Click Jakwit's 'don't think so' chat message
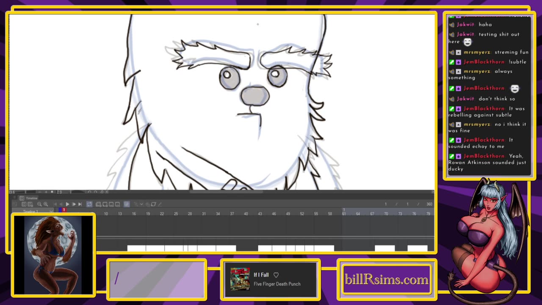Image resolution: width=542 pixels, height=305 pixels. point(482,99)
